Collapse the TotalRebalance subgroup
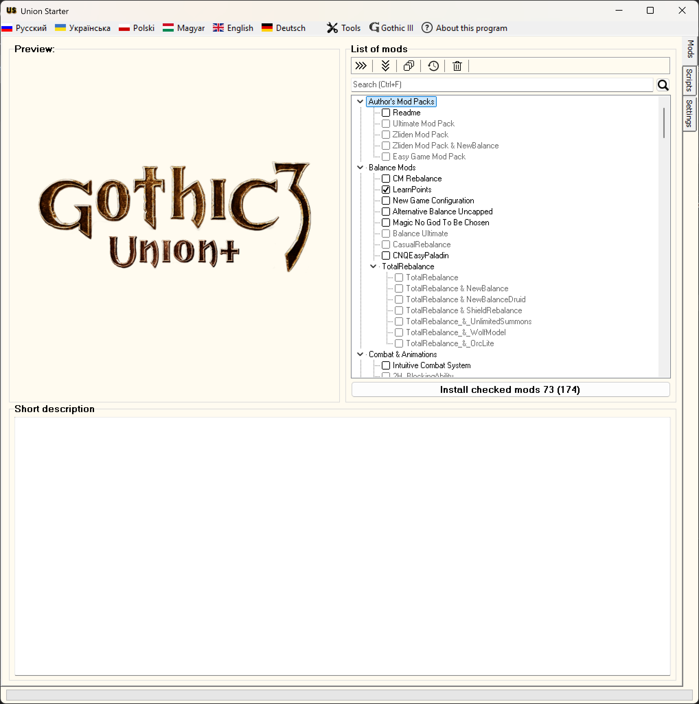Screen dimensions: 699x704 click(x=373, y=266)
